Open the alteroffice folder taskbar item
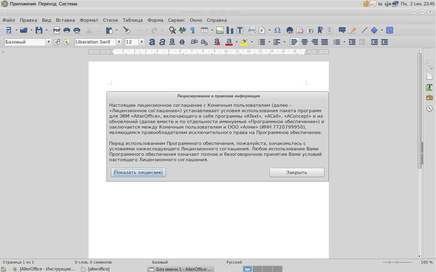This screenshot has width=436, height=272. click(95, 269)
